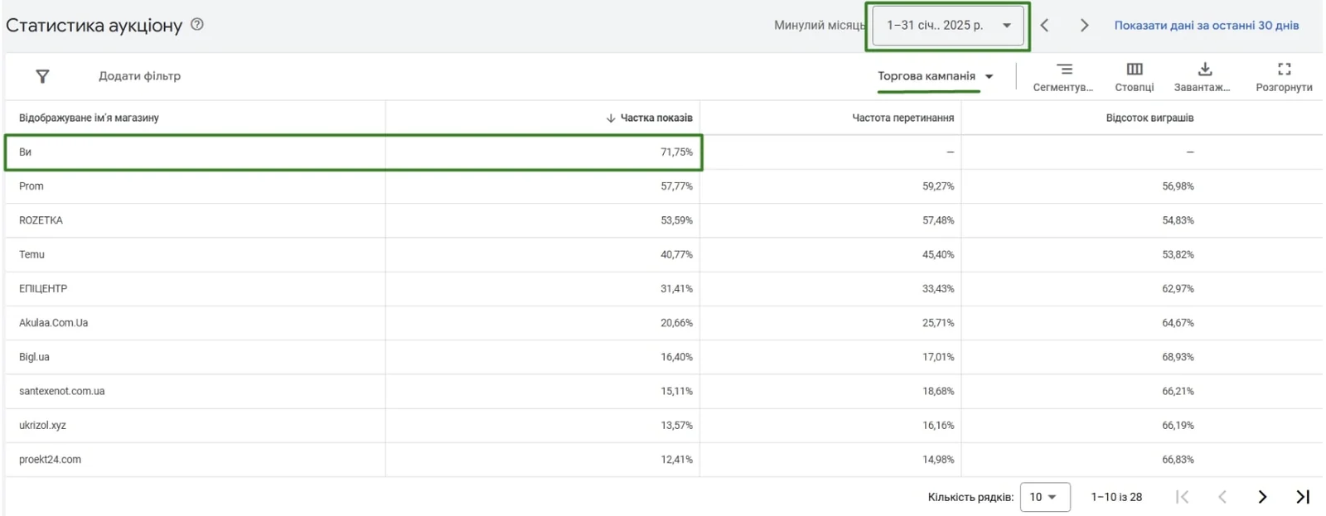
Task: Click Відображуване ім'я магазину column header
Action: (x=89, y=118)
